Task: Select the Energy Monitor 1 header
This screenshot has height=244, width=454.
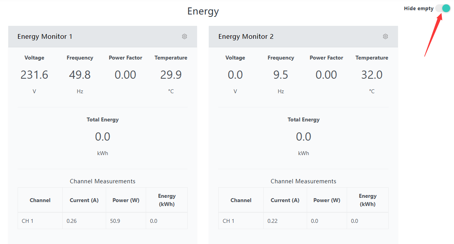Action: point(45,36)
